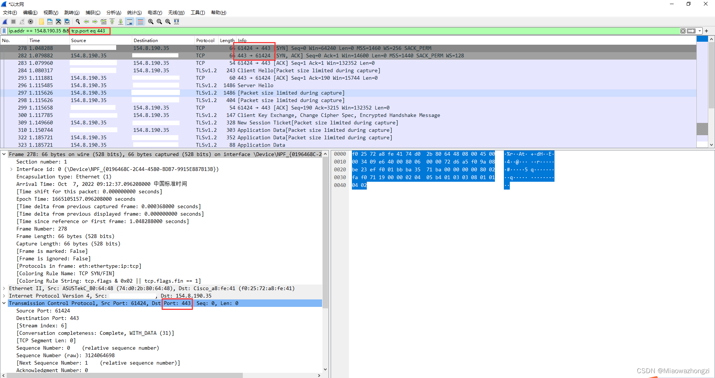This screenshot has height=378, width=715.
Task: Open a capture file with the folder icon
Action: 41,22
